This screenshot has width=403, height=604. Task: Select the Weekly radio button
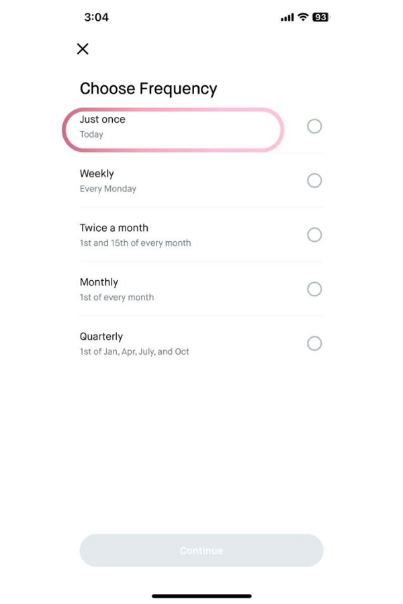[314, 181]
